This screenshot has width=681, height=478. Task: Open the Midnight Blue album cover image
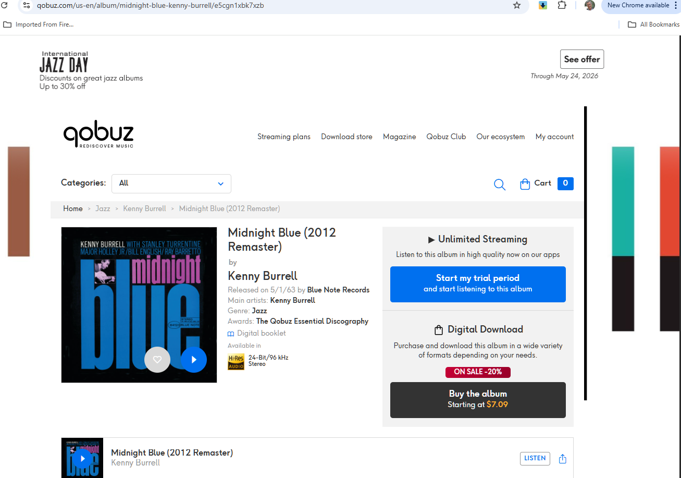point(139,305)
